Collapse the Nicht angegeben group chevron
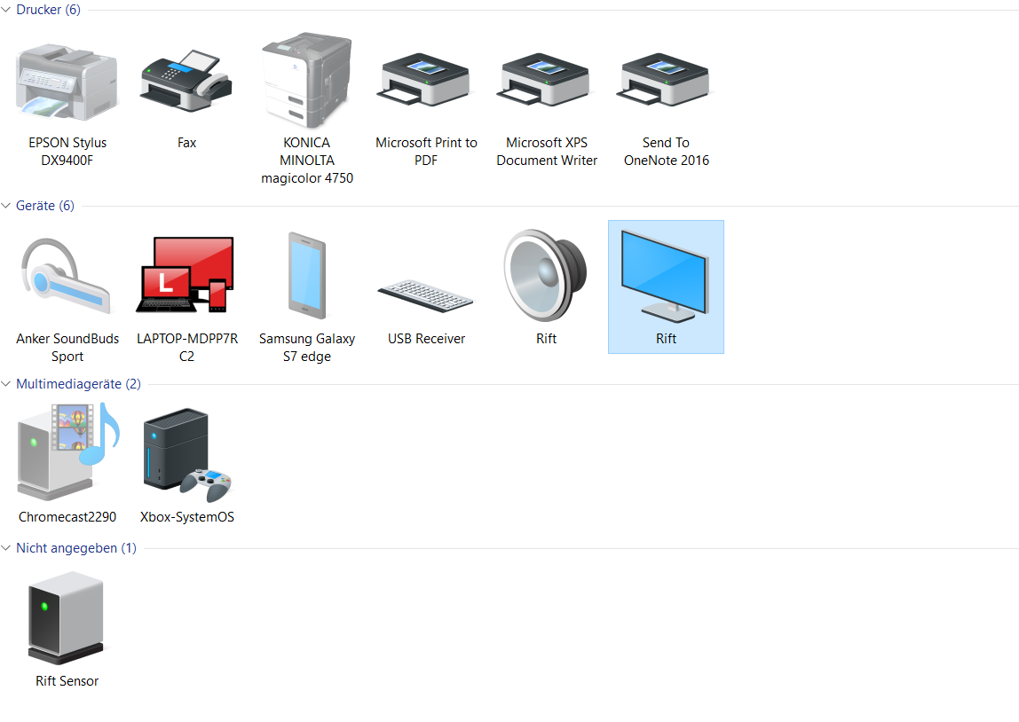This screenshot has width=1019, height=722. click(6, 549)
